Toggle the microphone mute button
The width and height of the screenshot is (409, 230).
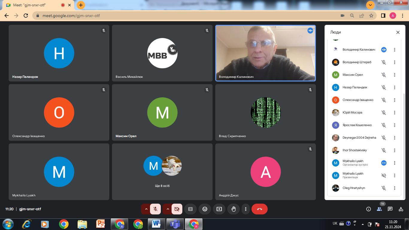tap(155, 209)
